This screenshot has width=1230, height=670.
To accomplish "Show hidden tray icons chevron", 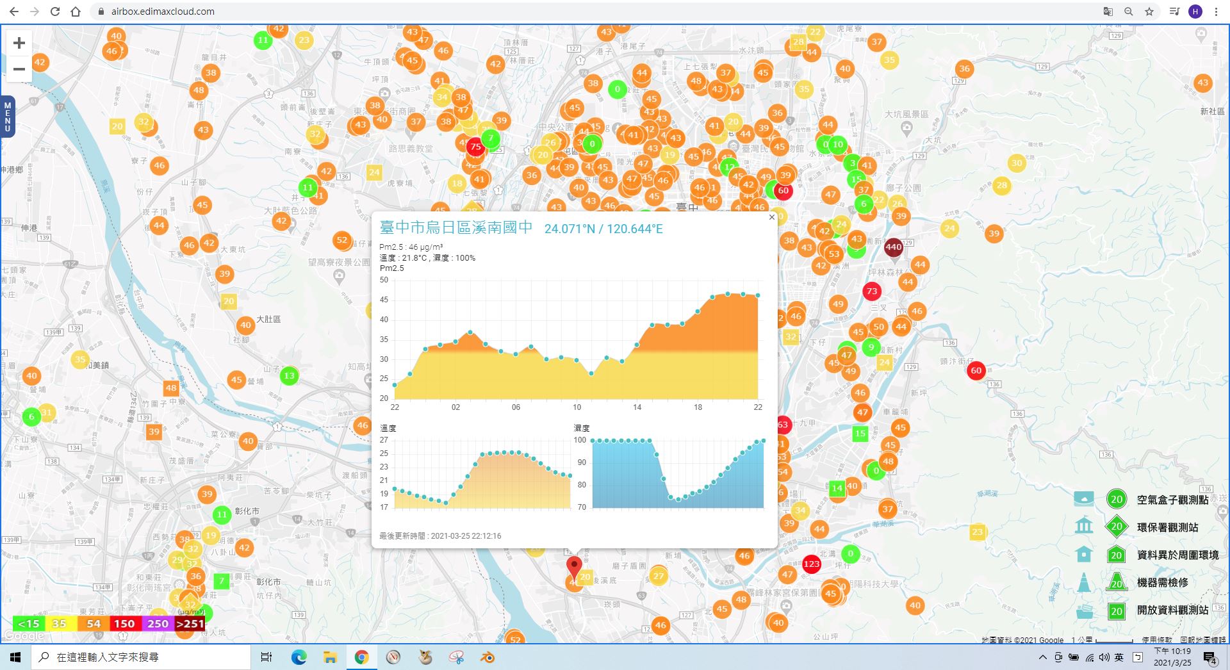I will 1043,657.
